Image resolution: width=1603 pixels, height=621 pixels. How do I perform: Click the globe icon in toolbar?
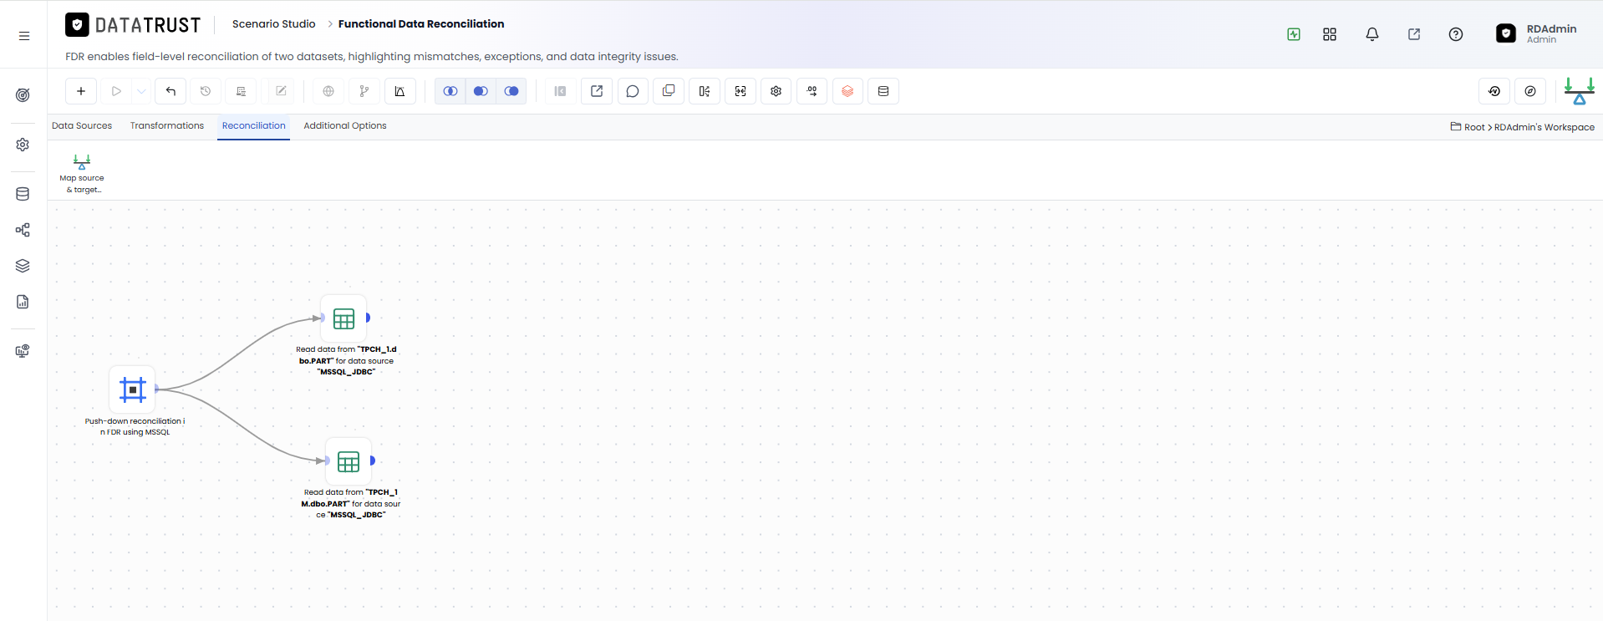(328, 91)
